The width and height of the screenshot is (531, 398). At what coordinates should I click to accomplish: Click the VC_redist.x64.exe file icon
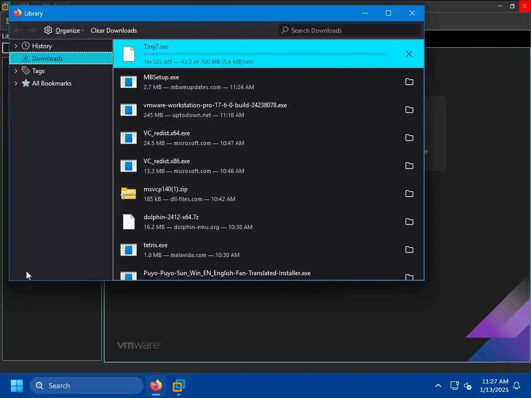(x=129, y=138)
